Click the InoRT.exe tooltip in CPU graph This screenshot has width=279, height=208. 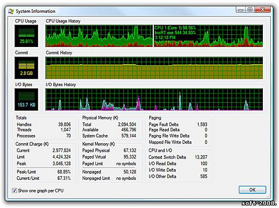[x=175, y=33]
